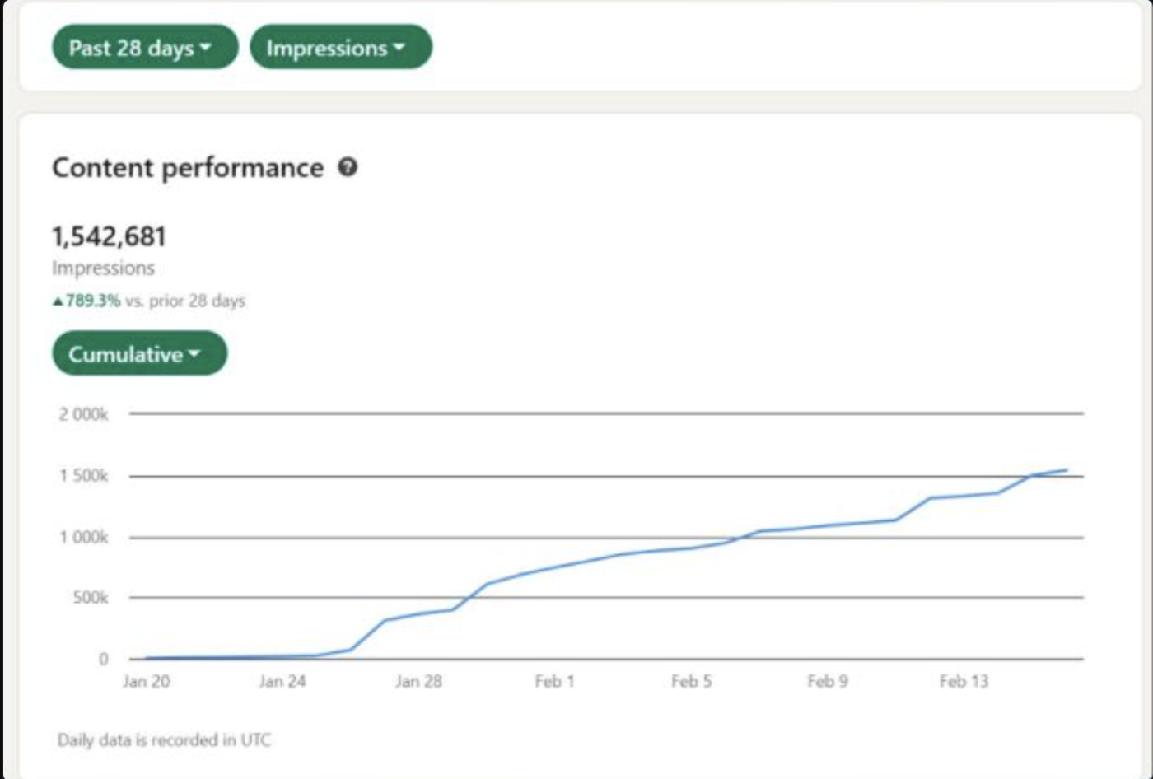This screenshot has width=1153, height=779.
Task: Open the Past 28 days dropdown
Action: (145, 47)
